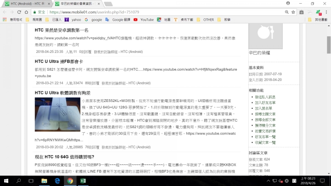This screenshot has width=331, height=186.
Task: Open the 已匯入 bookmark folder
Action: click(x=54, y=20)
